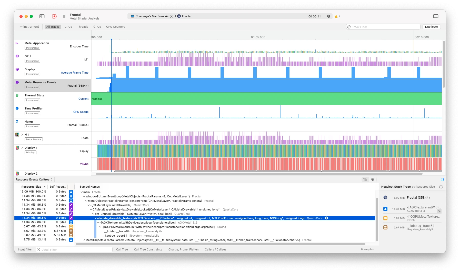Click the briefcase icon in 5.67 MiB row

(71, 227)
